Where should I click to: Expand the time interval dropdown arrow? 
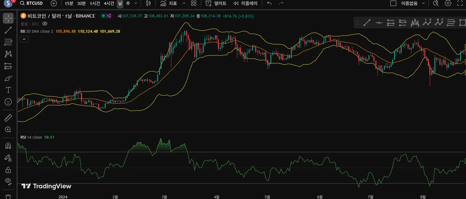(136, 3)
